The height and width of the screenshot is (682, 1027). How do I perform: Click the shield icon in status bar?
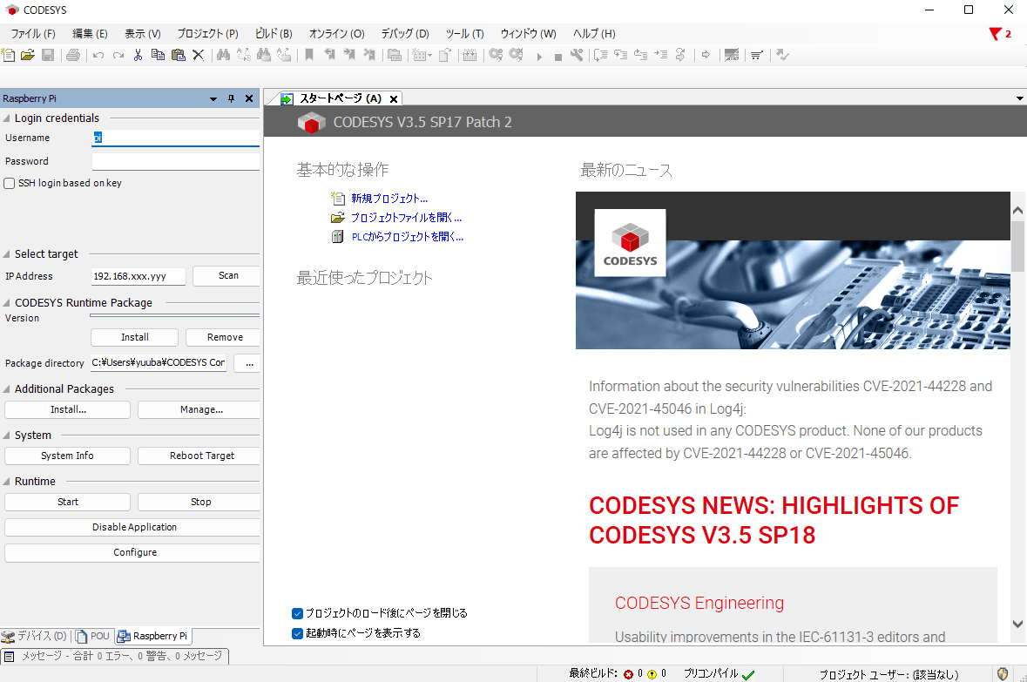1002,673
